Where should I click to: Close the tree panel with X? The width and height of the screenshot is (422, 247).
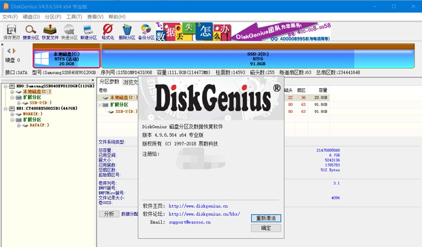click(x=92, y=80)
